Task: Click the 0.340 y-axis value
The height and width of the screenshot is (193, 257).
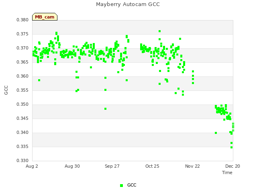Action: point(22,132)
